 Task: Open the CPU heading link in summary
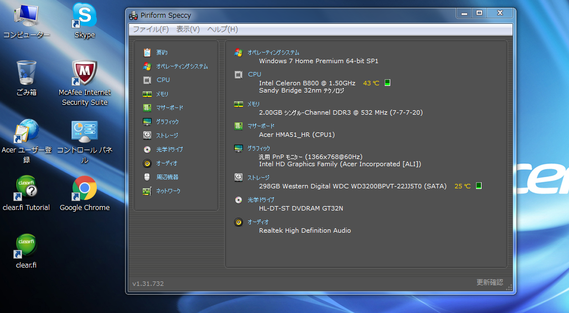255,74
